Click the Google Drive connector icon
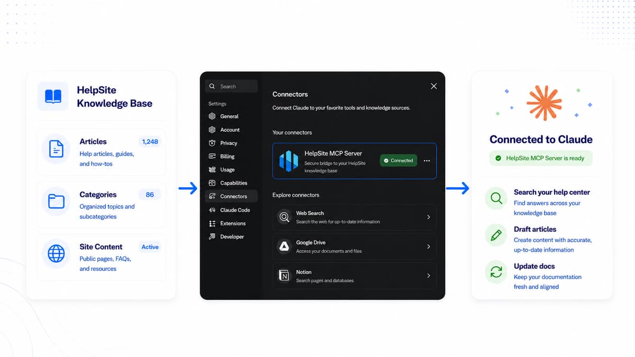The height and width of the screenshot is (357, 635). 285,246
